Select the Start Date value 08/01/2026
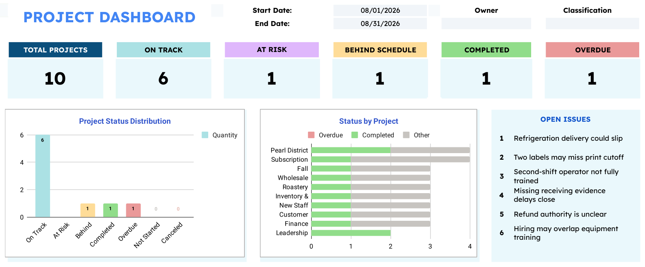Screen dimensions: 645x267 point(380,10)
